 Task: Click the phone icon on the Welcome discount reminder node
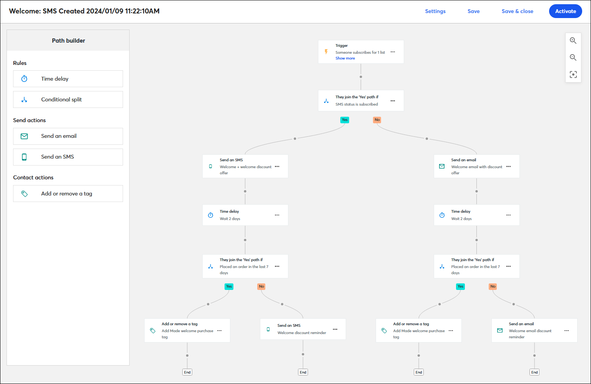268,329
